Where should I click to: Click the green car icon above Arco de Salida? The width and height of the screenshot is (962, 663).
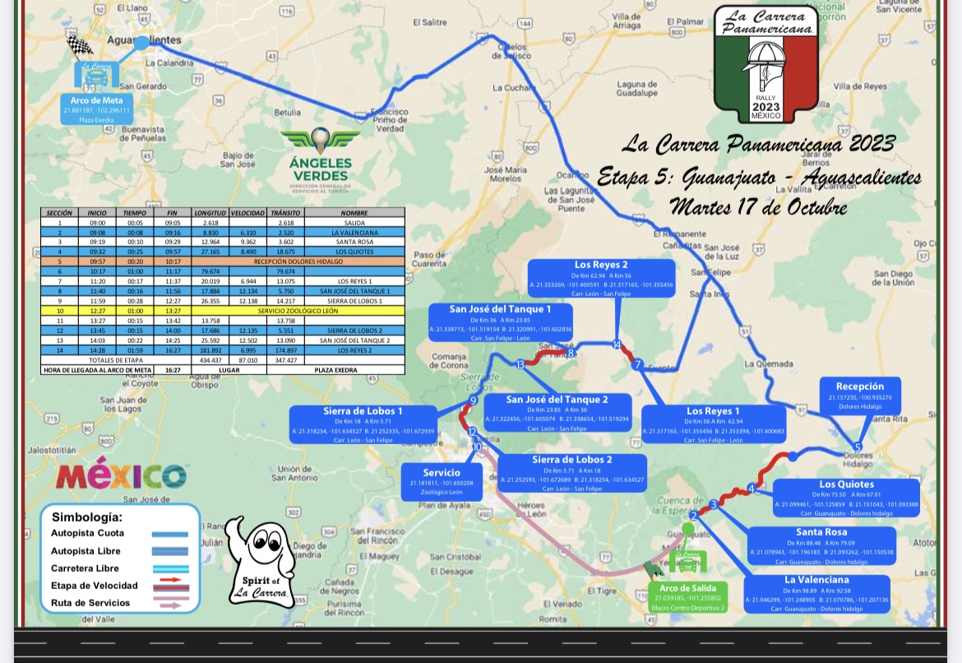click(688, 562)
